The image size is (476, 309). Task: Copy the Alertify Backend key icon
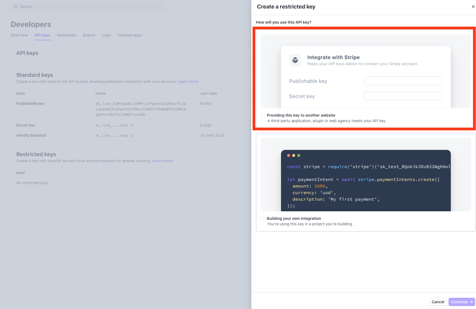132,136
